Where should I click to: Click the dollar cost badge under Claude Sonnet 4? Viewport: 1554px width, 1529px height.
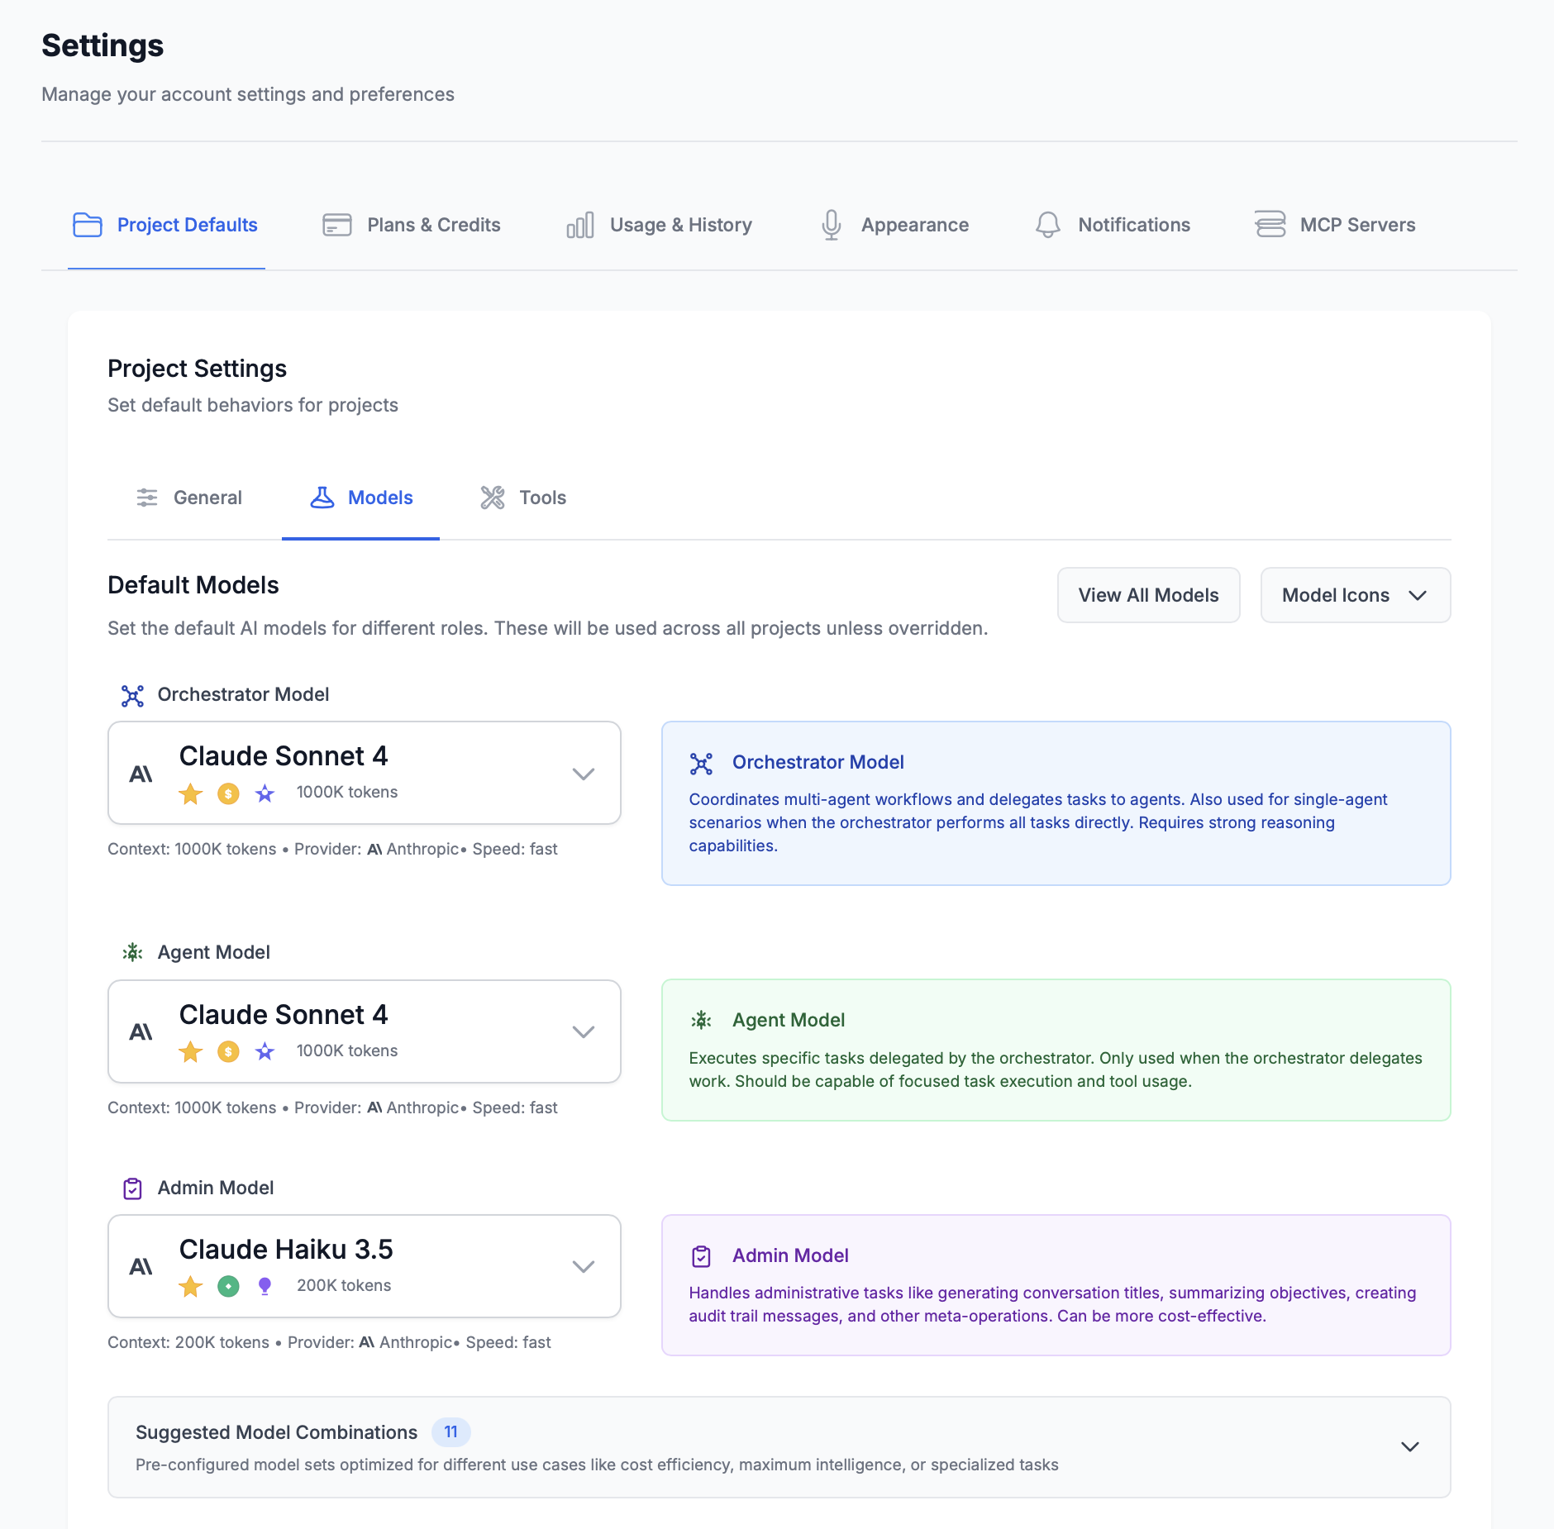coord(227,793)
